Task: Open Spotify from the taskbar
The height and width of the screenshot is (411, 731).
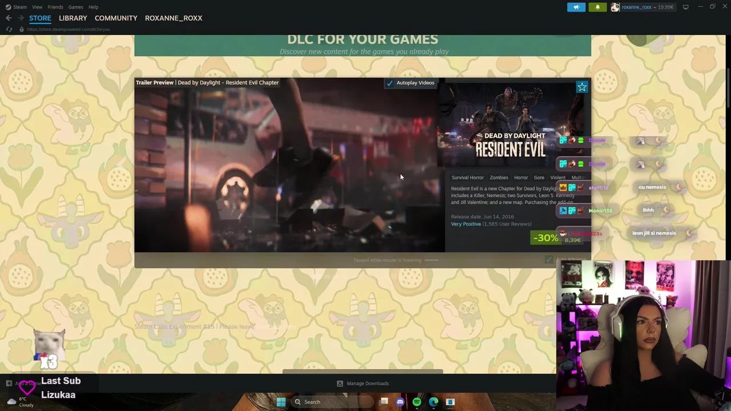Action: coord(417,402)
